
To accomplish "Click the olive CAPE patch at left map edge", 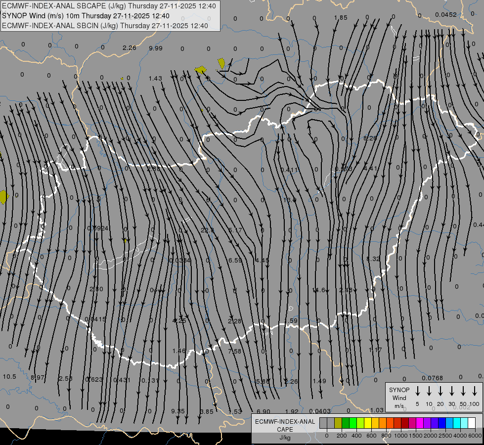I will pyautogui.click(x=3, y=197).
